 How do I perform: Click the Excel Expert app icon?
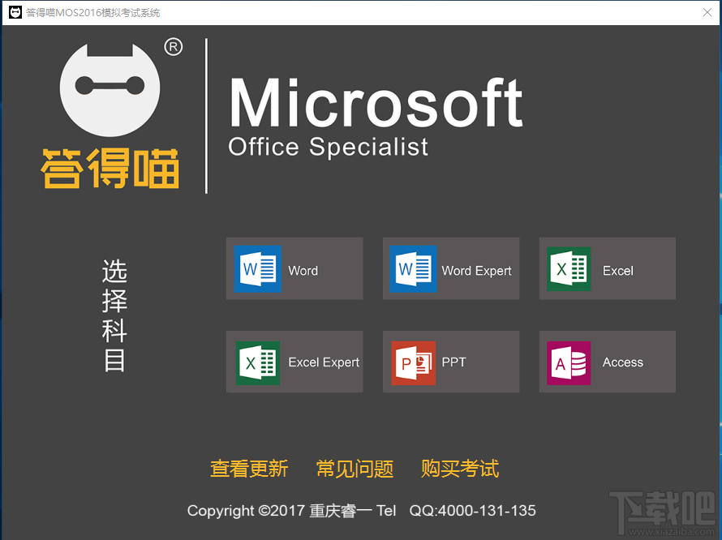257,362
